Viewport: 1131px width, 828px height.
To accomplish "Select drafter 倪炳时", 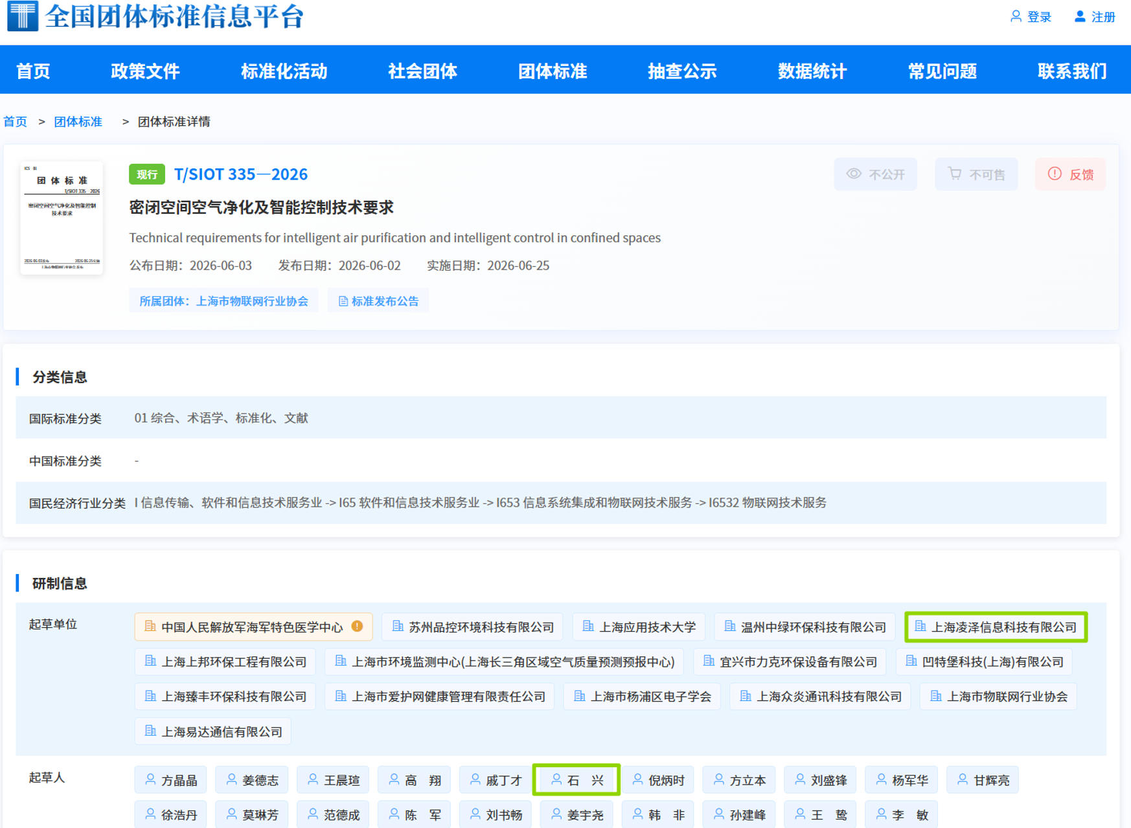I will [658, 780].
